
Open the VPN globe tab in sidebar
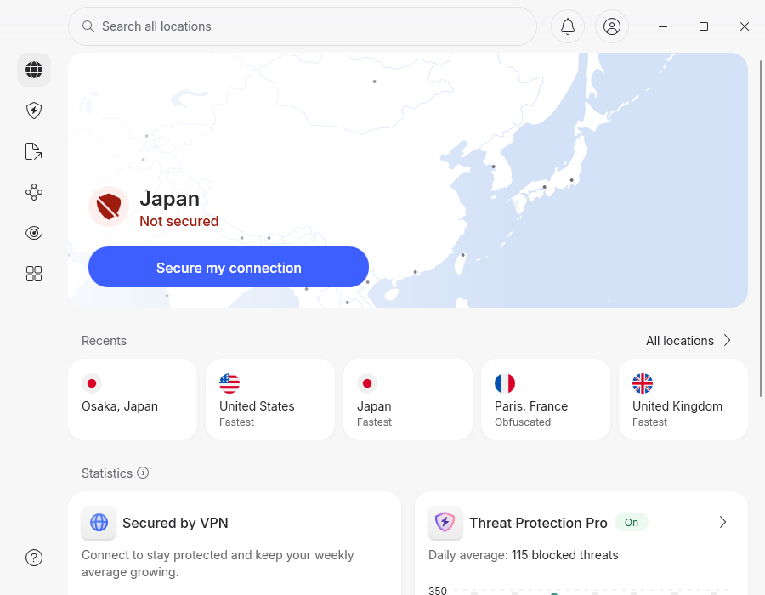click(34, 70)
